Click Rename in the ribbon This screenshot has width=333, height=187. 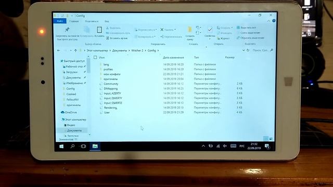[x=171, y=37]
